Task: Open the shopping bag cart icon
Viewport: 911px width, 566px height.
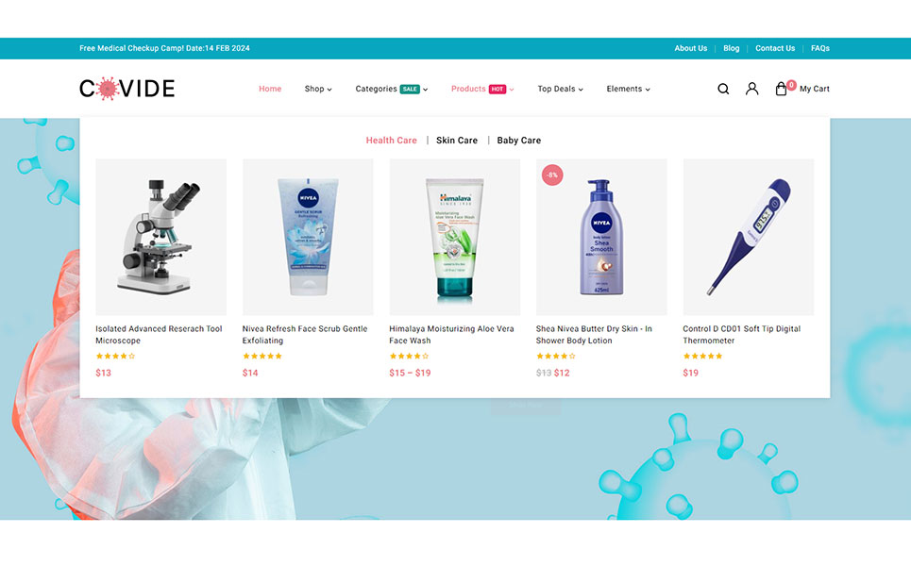Action: tap(782, 89)
